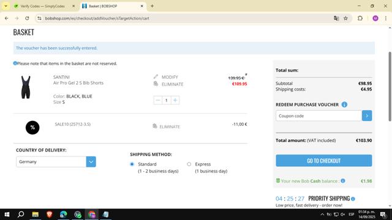Open the tab search dropdown in Chrome
Viewport: 392px width, 220px height.
[6, 6]
